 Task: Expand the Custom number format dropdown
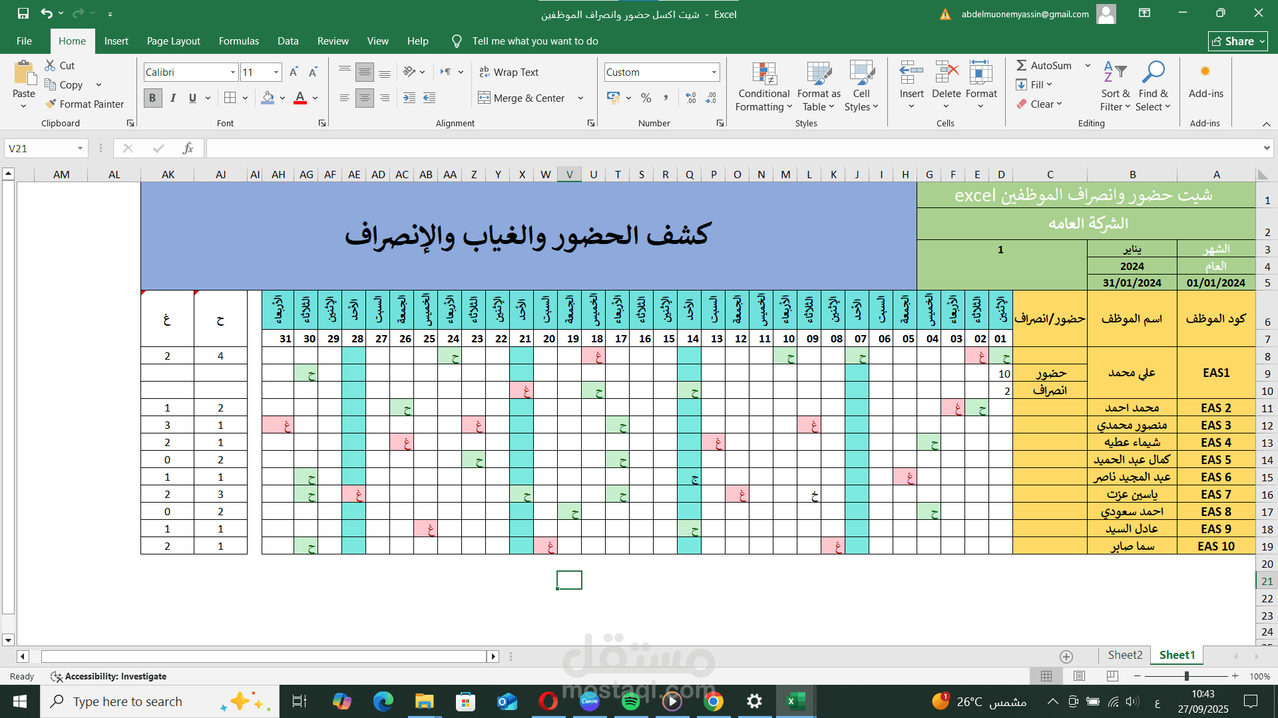pyautogui.click(x=714, y=72)
